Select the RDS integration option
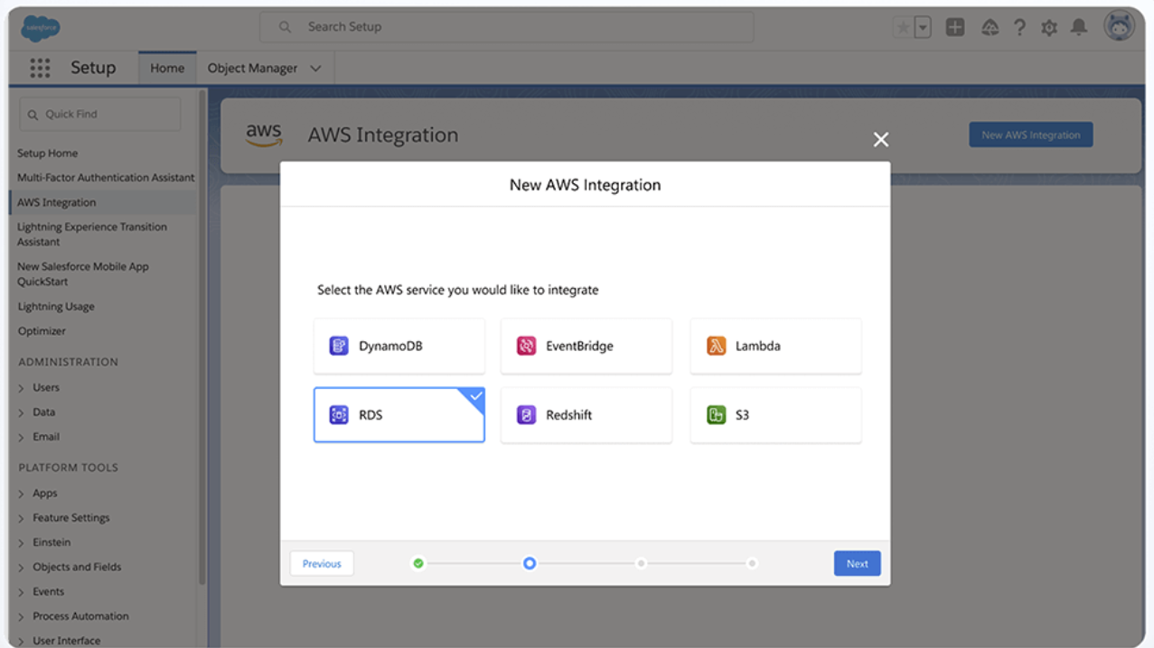1154x648 pixels. click(399, 415)
